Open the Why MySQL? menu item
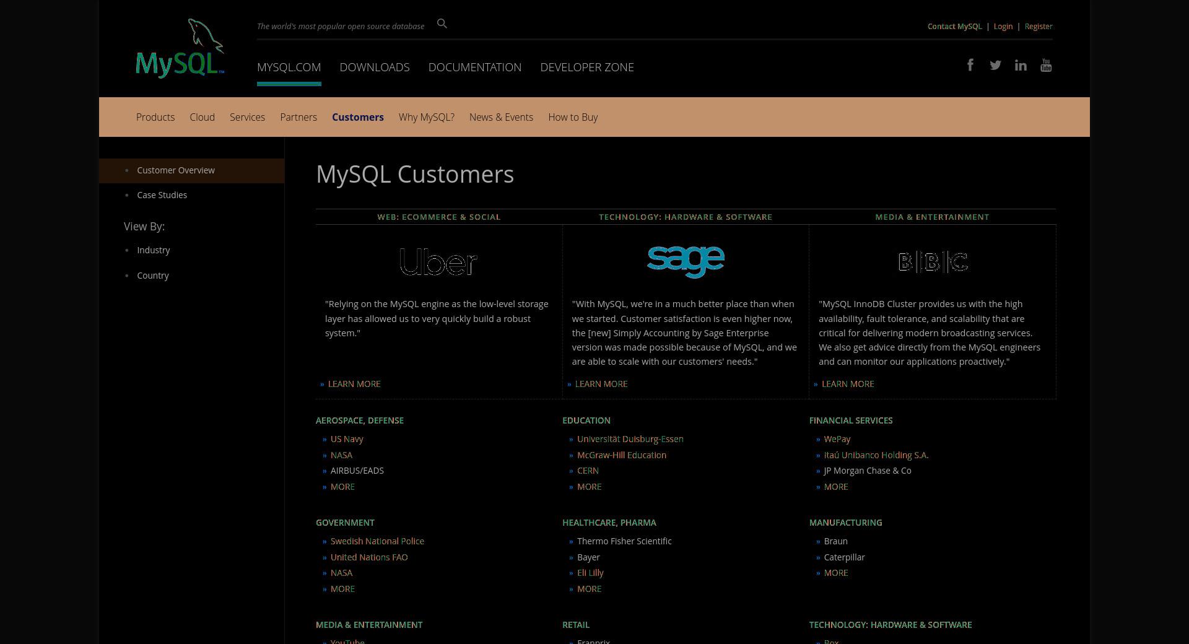This screenshot has width=1189, height=644. click(x=427, y=117)
